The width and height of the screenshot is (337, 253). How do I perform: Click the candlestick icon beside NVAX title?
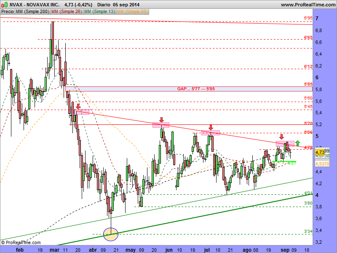[4, 4]
